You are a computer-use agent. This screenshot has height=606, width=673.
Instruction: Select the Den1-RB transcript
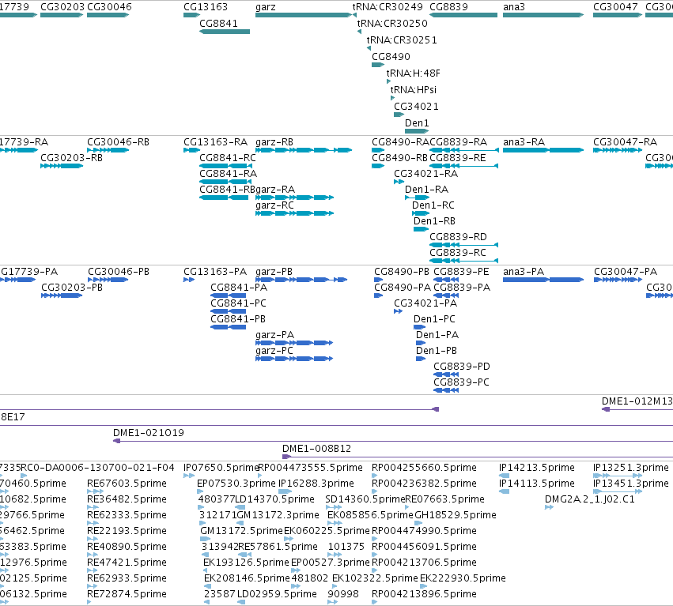(x=421, y=229)
